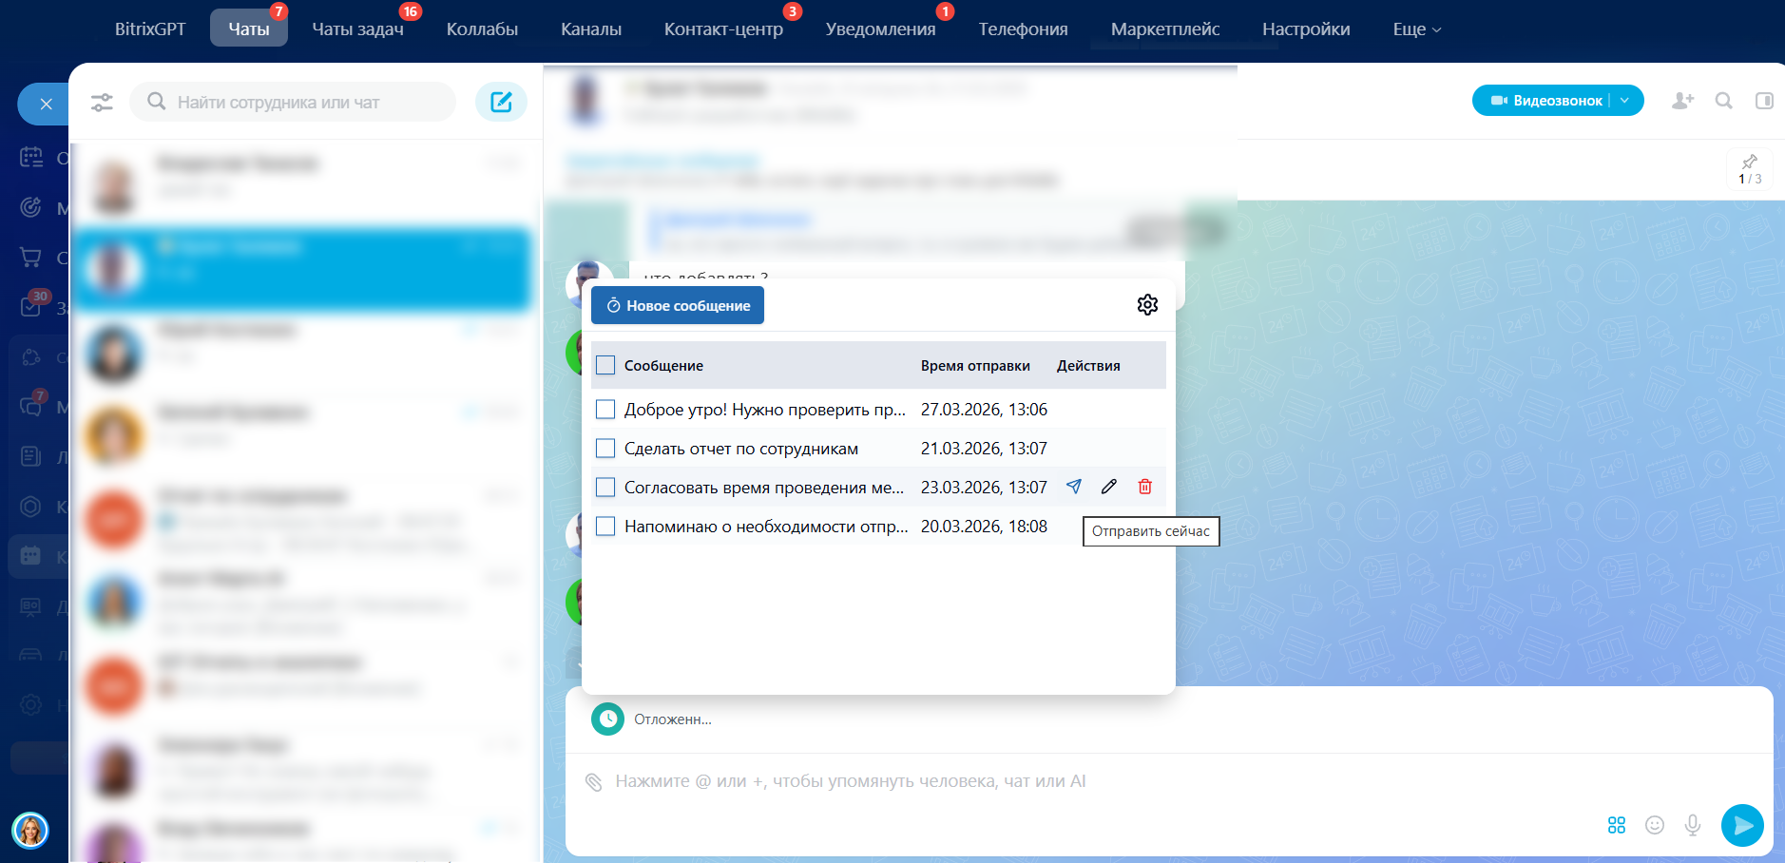Click the send time "20.03.2026, 18:08"
Screen dimensions: 1785x863
coord(984,527)
